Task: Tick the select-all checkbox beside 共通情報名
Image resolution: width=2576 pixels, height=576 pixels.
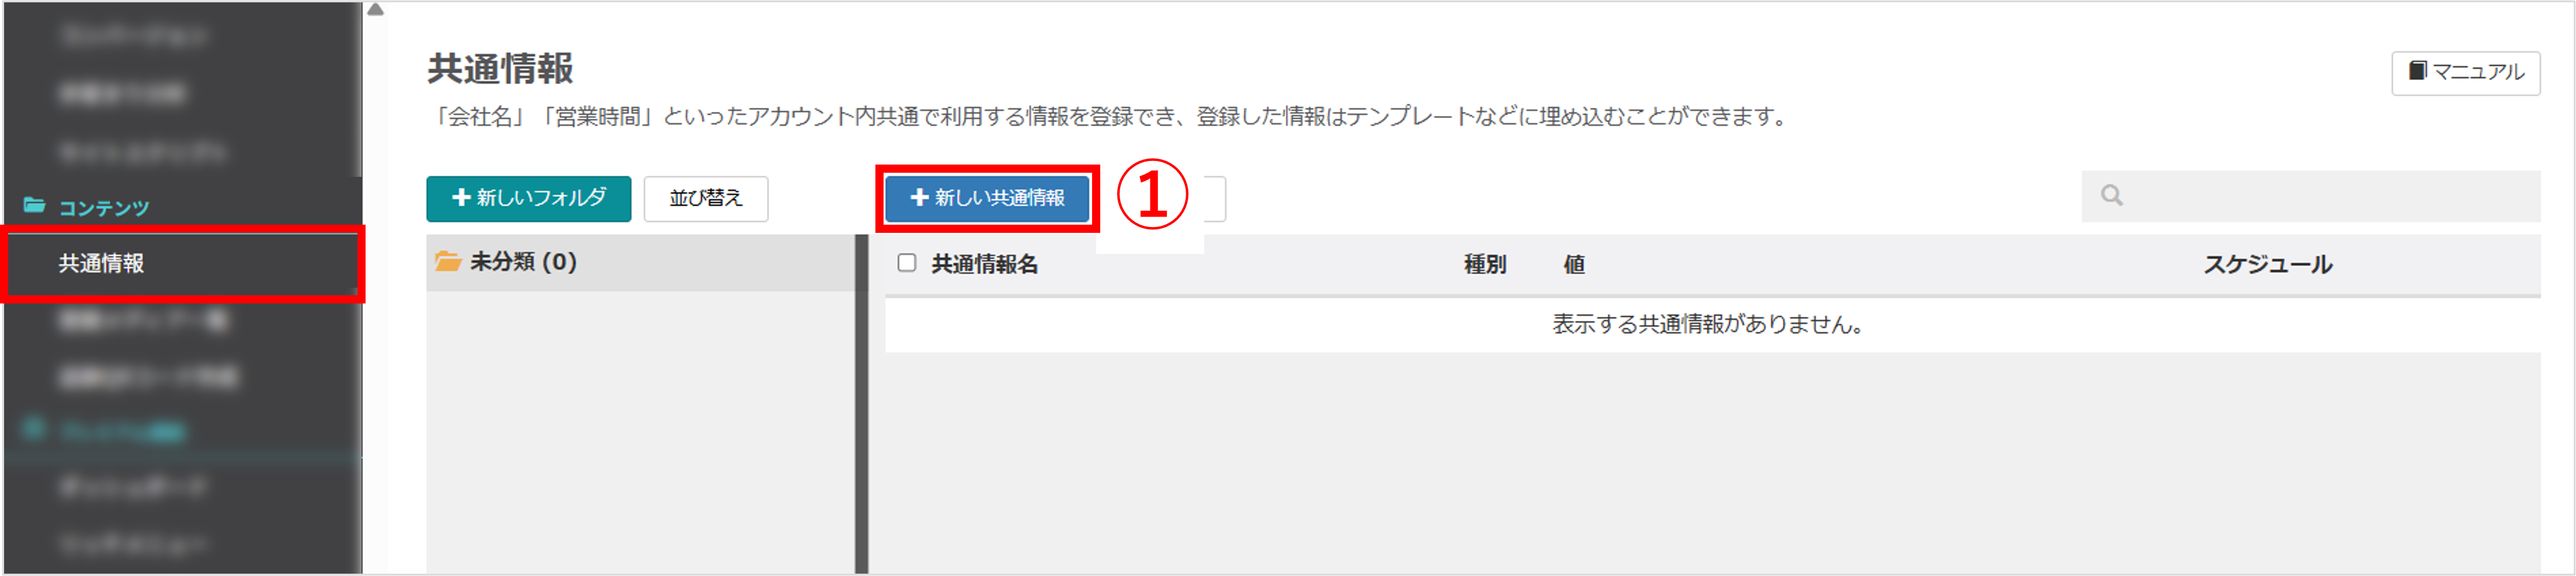Action: [x=906, y=263]
